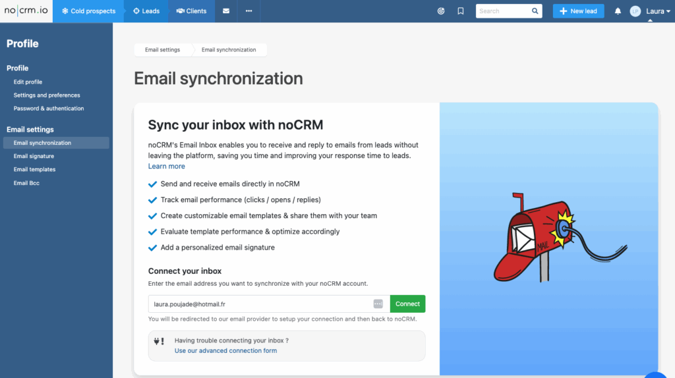Open the email inbox envelope icon
This screenshot has height=378, width=675.
point(226,11)
